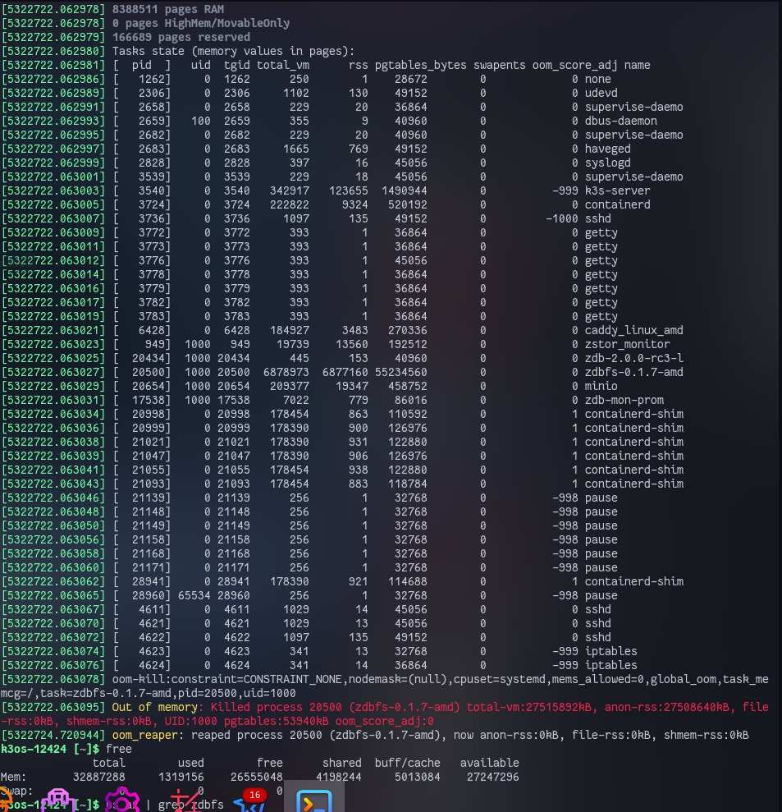The height and width of the screenshot is (812, 782).
Task: Open the pink storefront dock icon
Action: (x=58, y=801)
